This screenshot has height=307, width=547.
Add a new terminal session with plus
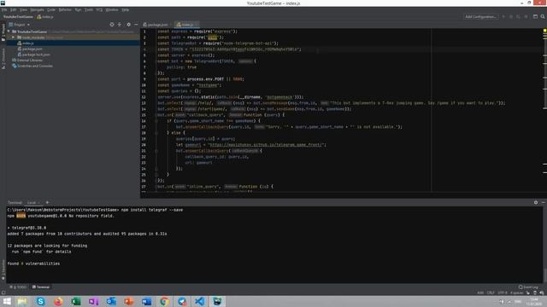click(x=47, y=203)
